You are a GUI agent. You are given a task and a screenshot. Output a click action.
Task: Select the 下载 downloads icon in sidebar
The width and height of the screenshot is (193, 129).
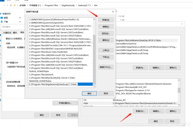tap(2, 22)
